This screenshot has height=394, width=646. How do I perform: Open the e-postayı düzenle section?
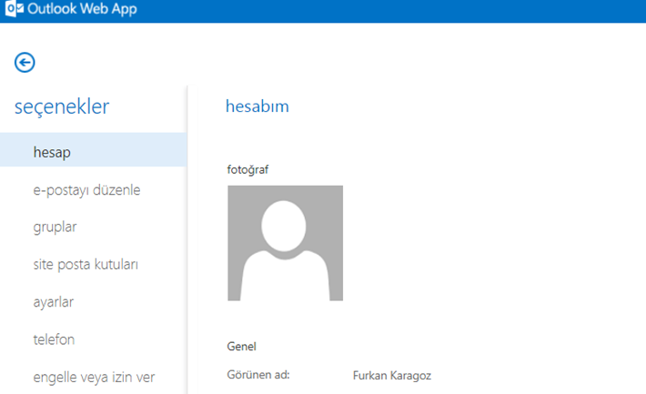(86, 189)
